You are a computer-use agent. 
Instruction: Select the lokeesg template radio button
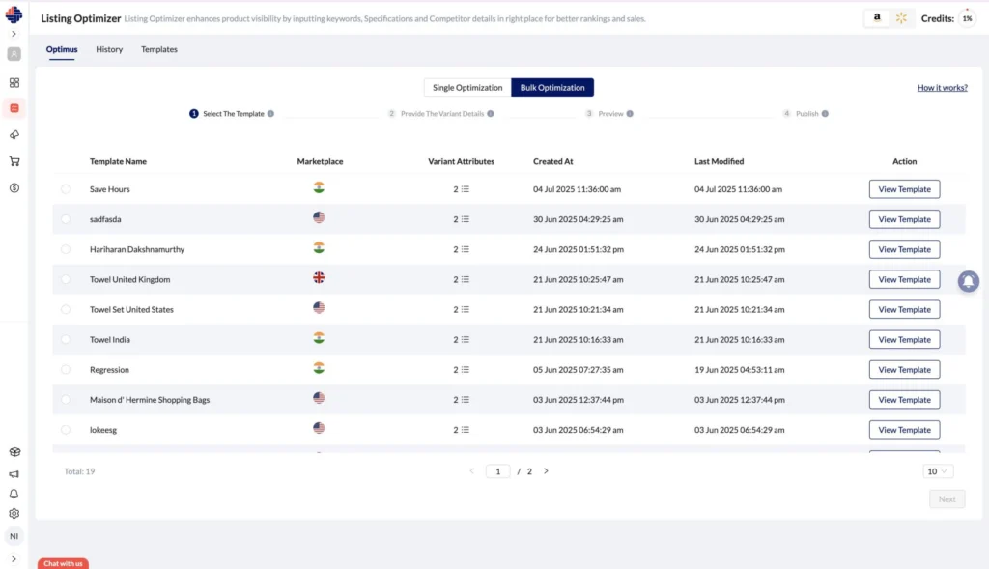pos(66,430)
